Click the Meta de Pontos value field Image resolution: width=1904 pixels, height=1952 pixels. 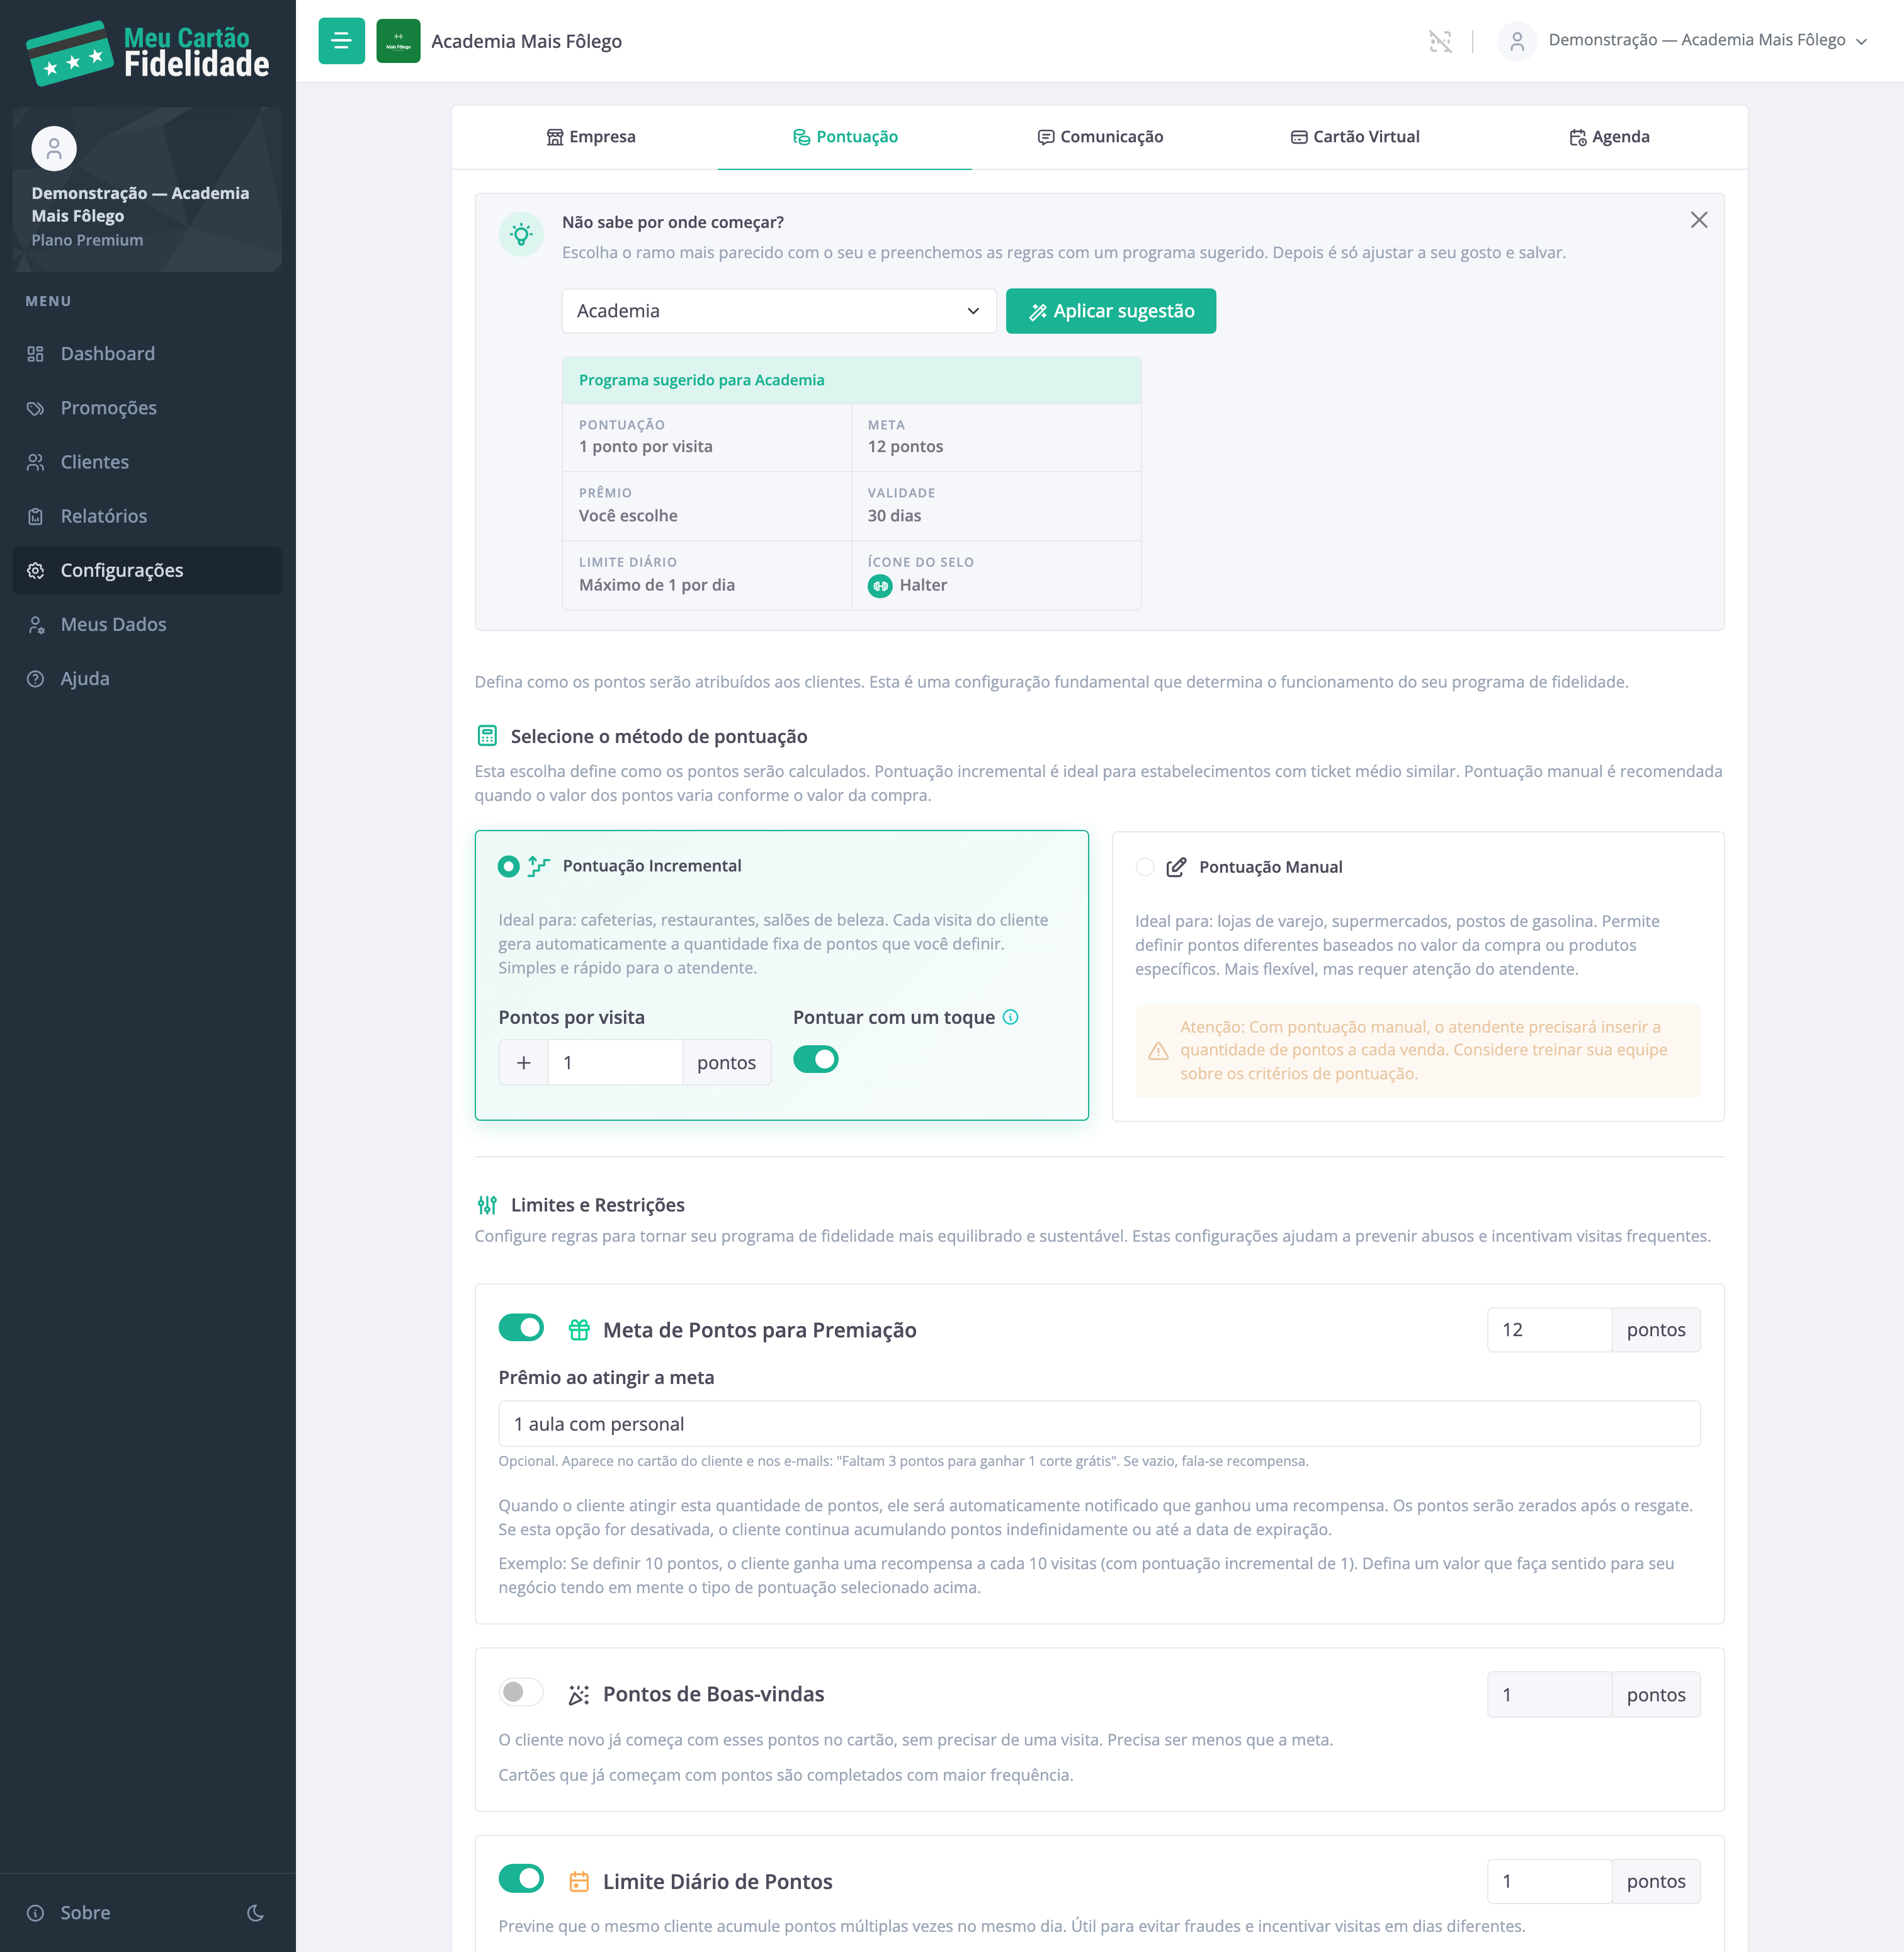pyautogui.click(x=1549, y=1330)
